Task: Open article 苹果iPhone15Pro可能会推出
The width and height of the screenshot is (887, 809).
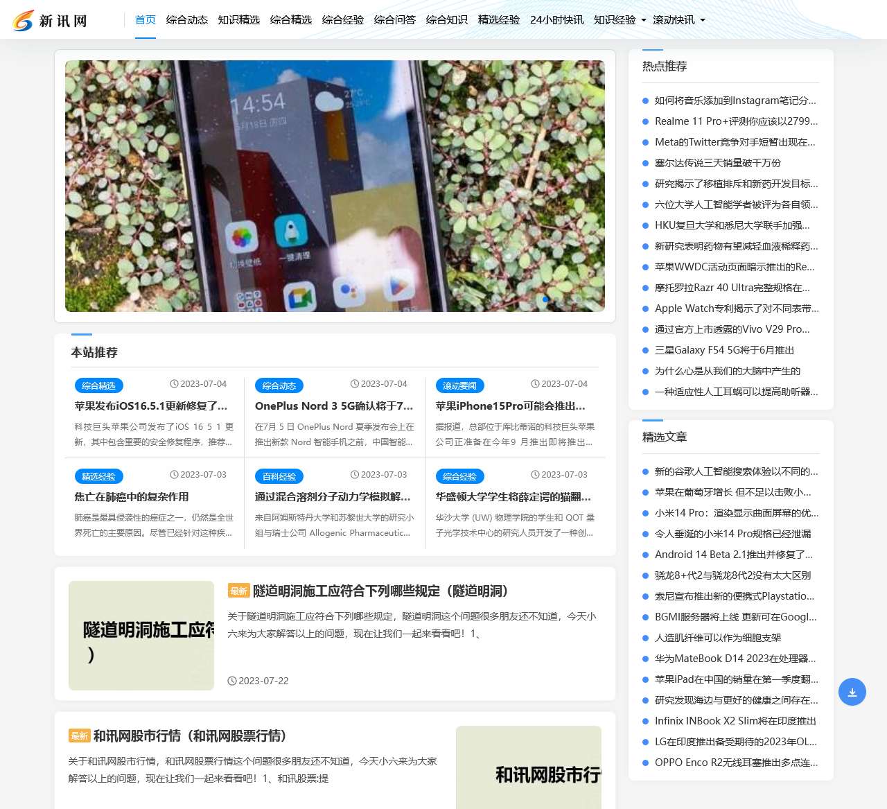Action: (x=511, y=406)
